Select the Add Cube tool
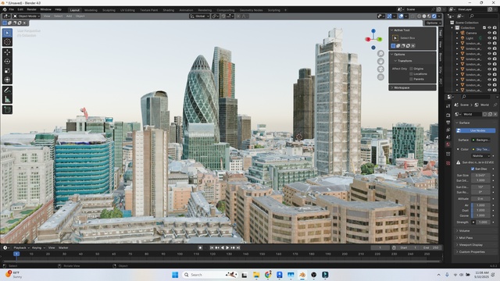Image resolution: width=500 pixels, height=281 pixels. pyautogui.click(x=7, y=110)
